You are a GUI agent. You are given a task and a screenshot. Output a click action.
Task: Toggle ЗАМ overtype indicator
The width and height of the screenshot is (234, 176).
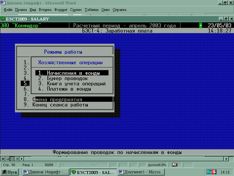(143, 165)
